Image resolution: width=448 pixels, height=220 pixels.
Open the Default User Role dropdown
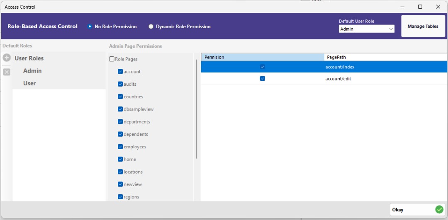tap(367, 29)
